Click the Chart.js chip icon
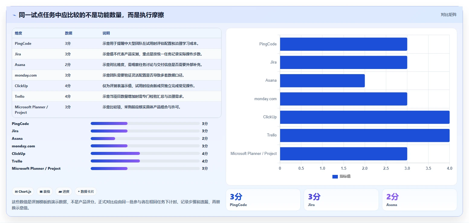469x223 pixels. 16,192
